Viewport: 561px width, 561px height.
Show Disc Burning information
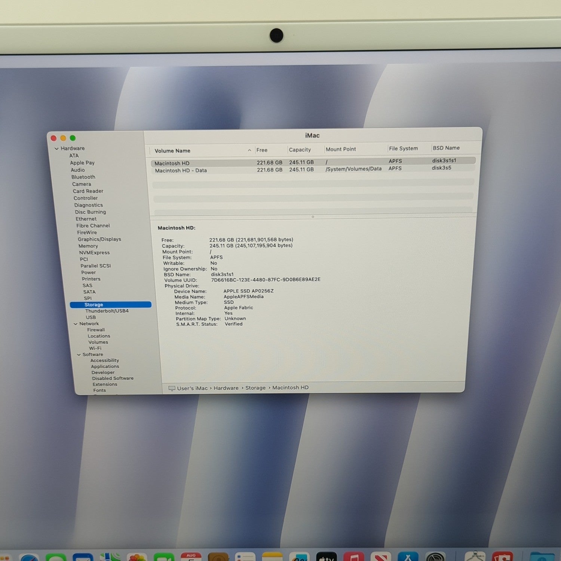click(91, 212)
